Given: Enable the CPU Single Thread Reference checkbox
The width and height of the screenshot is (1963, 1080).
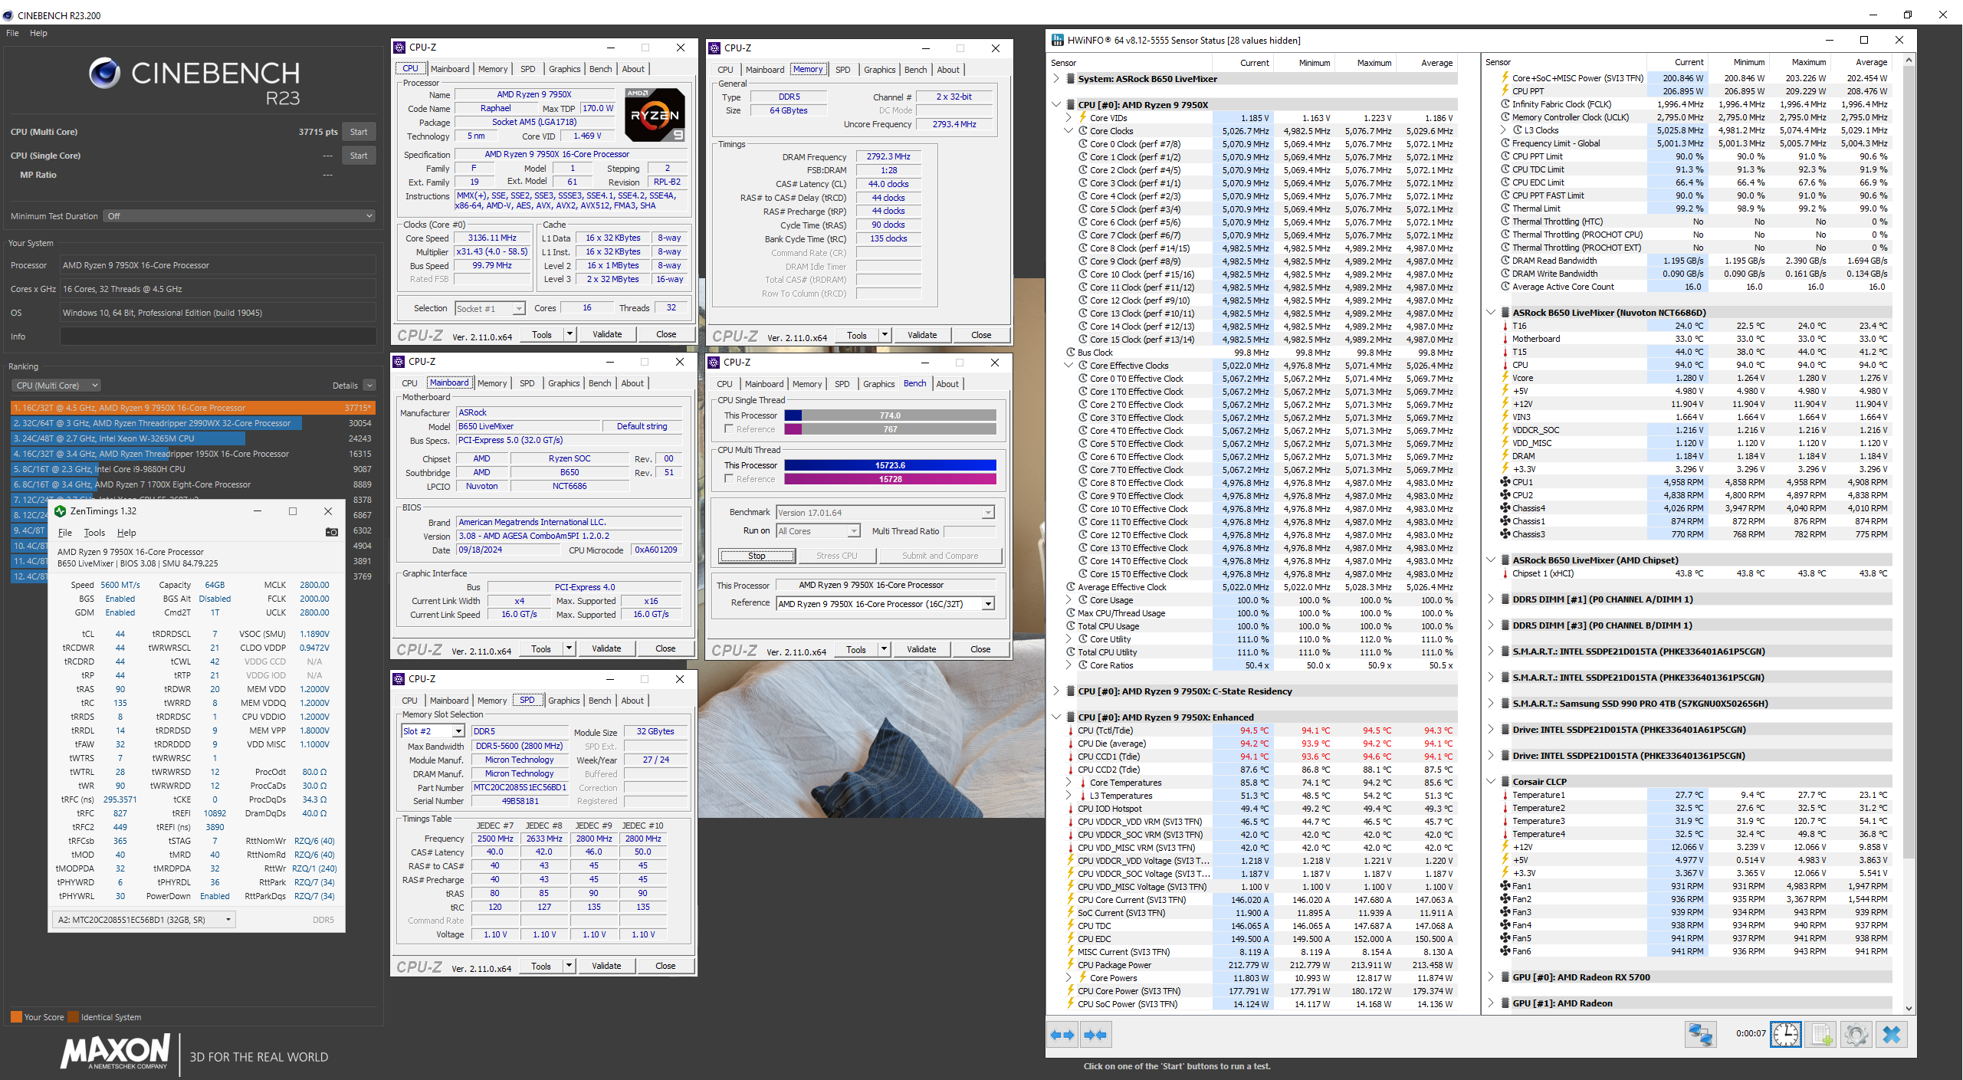Looking at the screenshot, I should 729,429.
